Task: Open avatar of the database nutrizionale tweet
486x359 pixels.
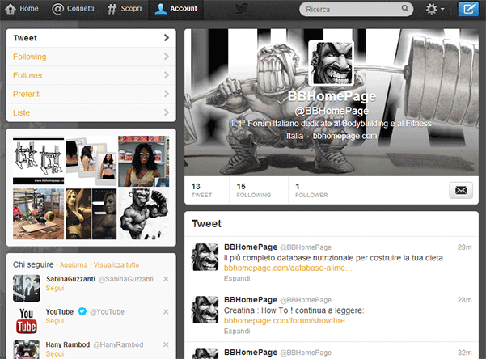Action: coord(205,257)
